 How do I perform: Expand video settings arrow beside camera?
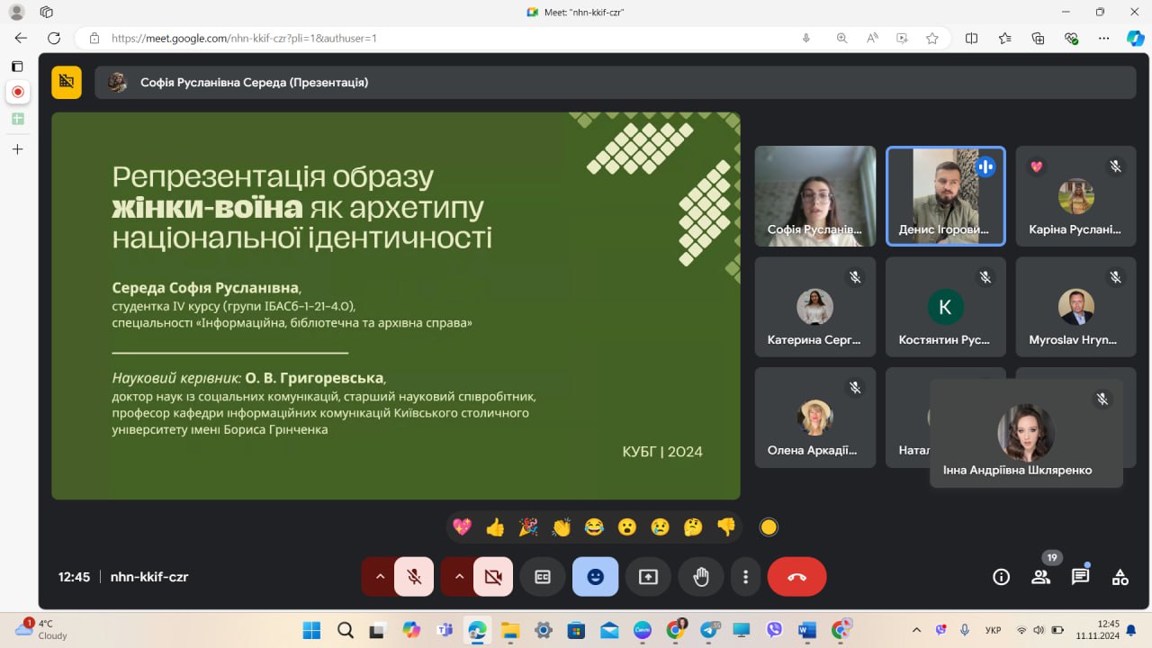click(x=458, y=577)
